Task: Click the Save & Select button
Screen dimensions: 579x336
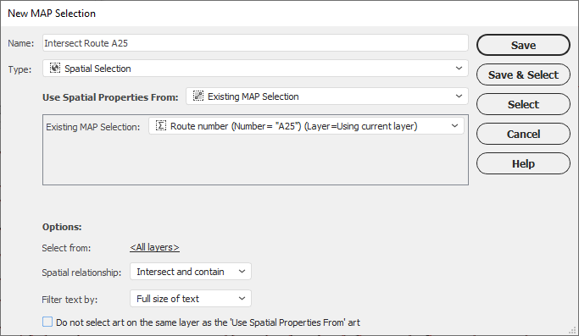Action: pyautogui.click(x=523, y=74)
